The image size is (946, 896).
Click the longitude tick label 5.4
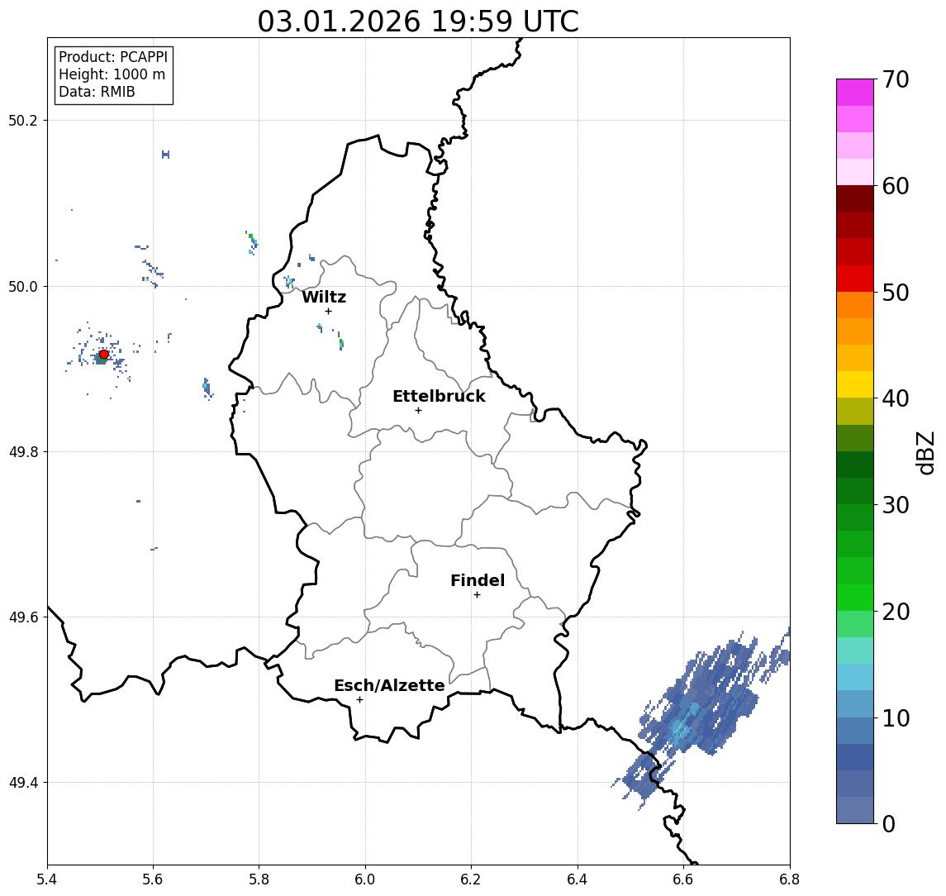click(x=47, y=879)
